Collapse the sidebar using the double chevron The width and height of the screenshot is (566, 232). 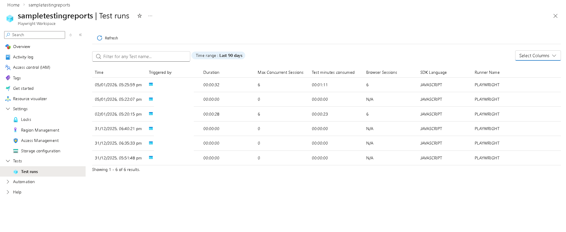point(80,35)
